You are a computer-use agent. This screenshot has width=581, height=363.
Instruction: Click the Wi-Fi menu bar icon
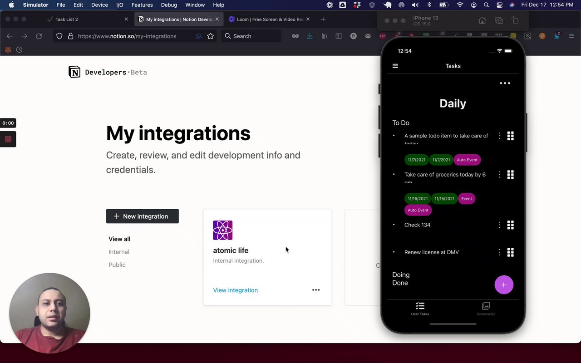pyautogui.click(x=460, y=5)
